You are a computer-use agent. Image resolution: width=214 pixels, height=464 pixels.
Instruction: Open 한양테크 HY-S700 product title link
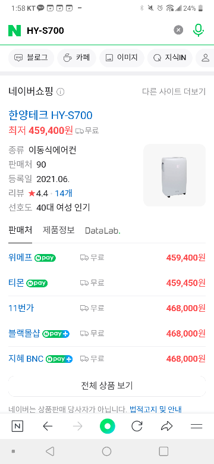tap(51, 115)
